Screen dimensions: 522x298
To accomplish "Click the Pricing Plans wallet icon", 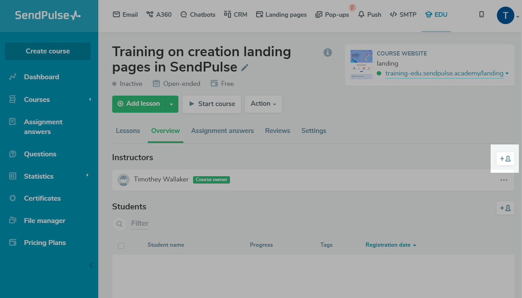I will coord(13,243).
